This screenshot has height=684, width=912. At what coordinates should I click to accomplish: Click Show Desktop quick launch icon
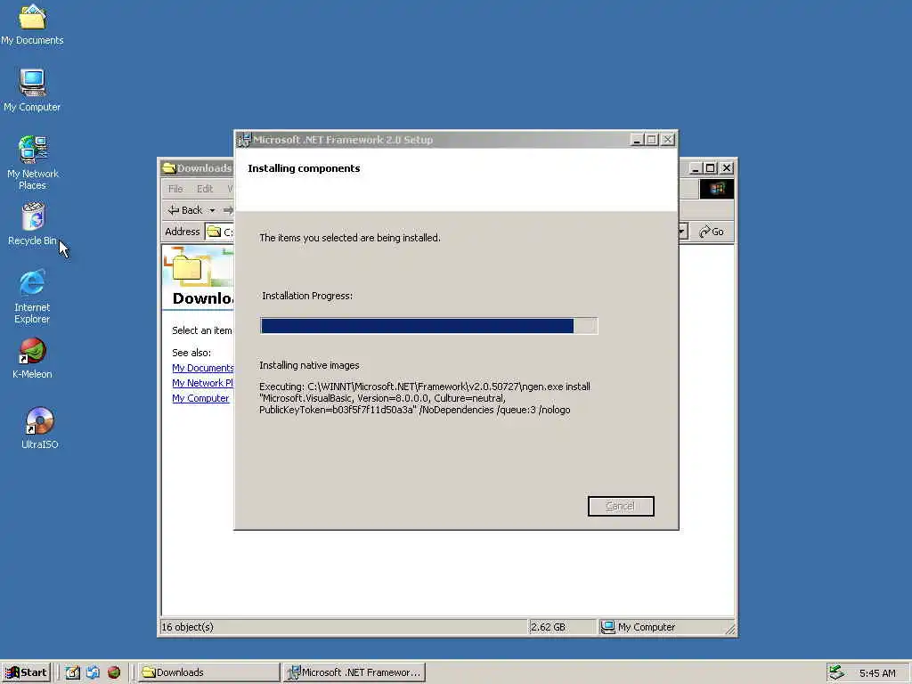tap(72, 672)
